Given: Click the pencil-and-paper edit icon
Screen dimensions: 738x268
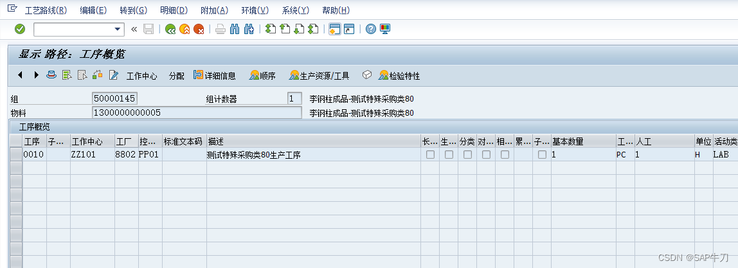Looking at the screenshot, I should (x=113, y=75).
